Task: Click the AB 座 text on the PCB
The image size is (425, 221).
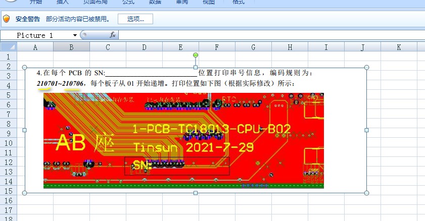Action: (x=85, y=143)
